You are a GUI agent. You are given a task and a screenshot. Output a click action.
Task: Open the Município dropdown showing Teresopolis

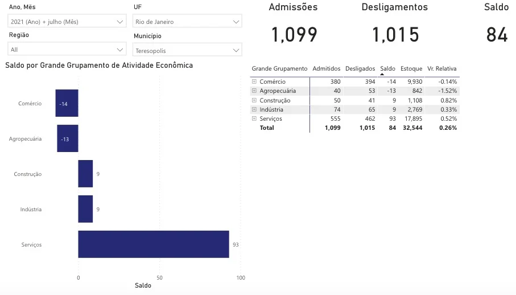tap(187, 51)
